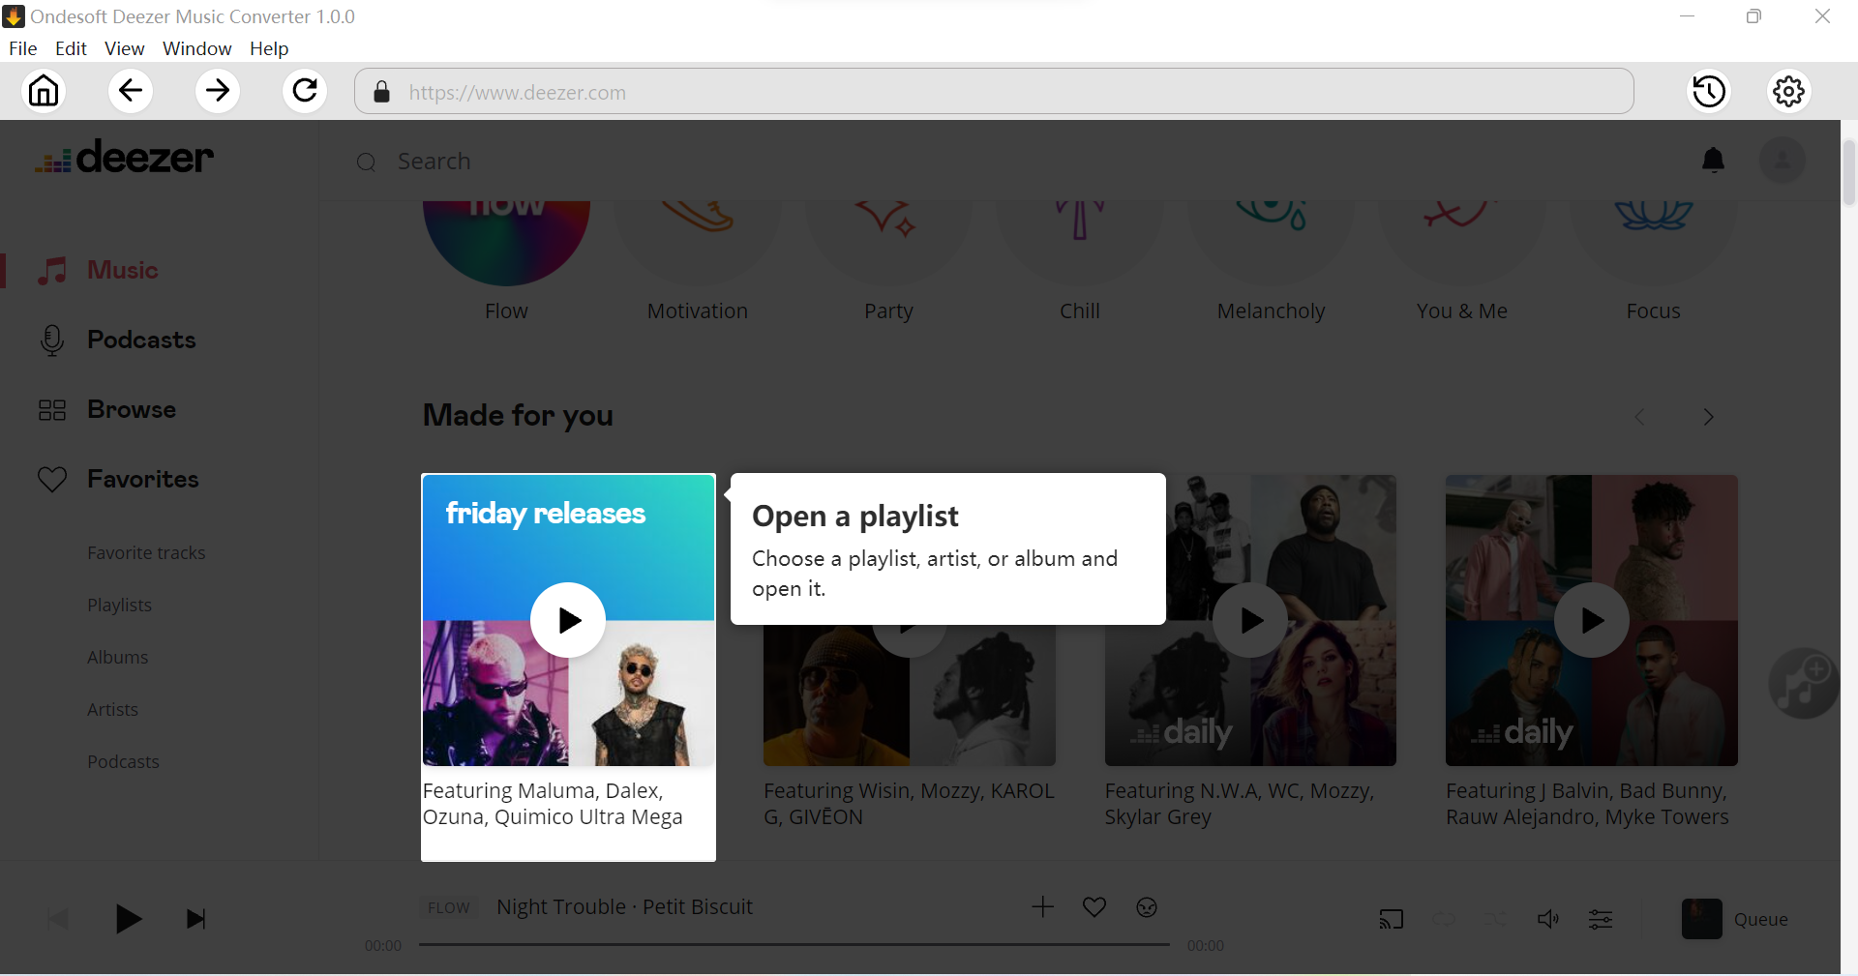The image size is (1858, 976).
Task: Open conversion history clock icon
Action: tap(1709, 91)
